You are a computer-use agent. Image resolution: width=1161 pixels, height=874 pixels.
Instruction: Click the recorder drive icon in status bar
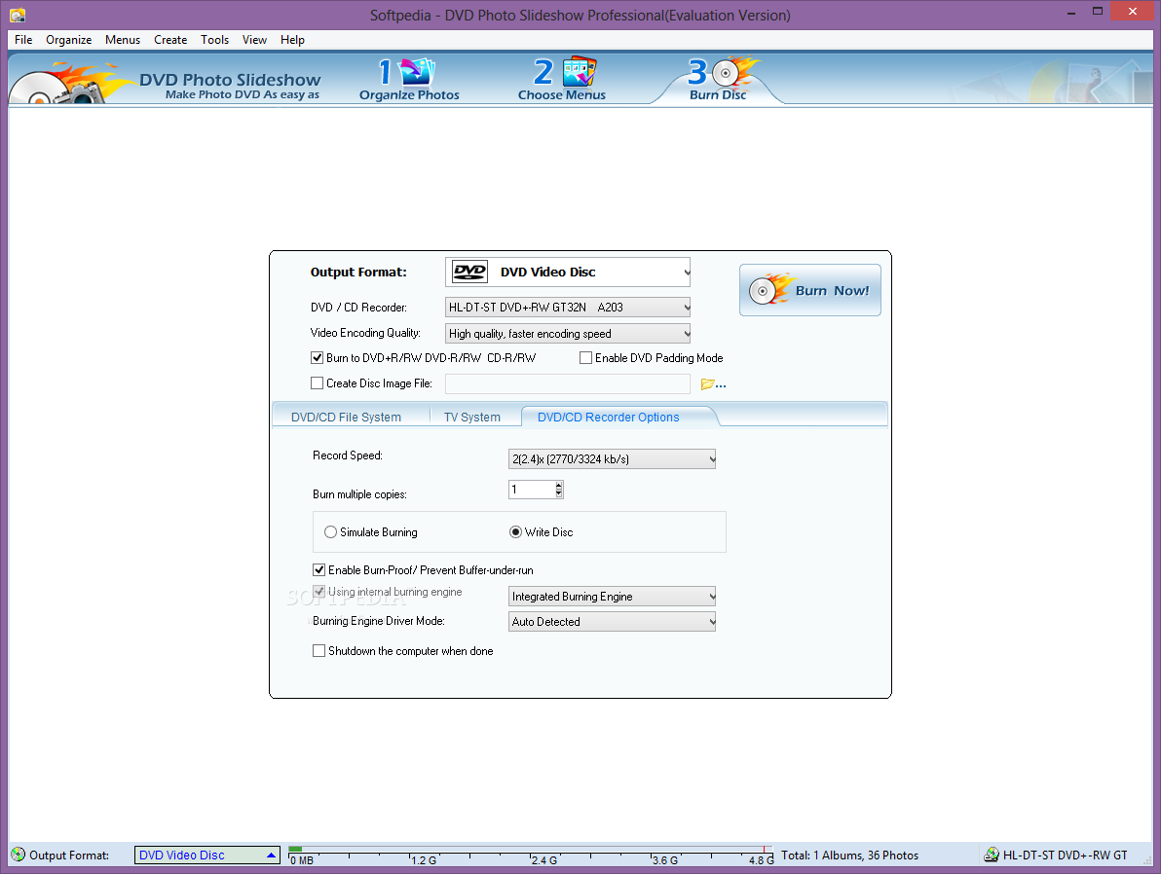[991, 855]
